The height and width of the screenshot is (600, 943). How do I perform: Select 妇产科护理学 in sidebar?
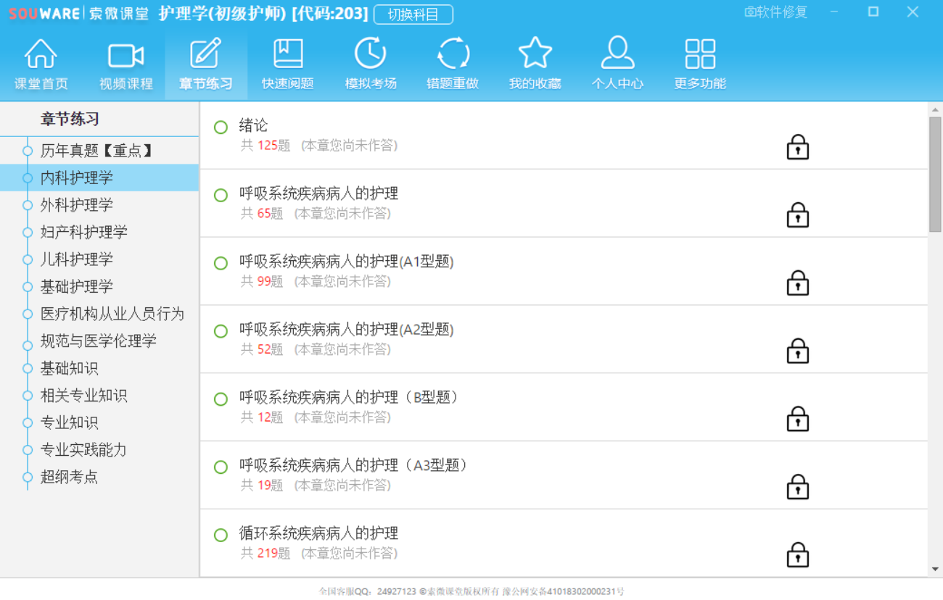click(99, 232)
